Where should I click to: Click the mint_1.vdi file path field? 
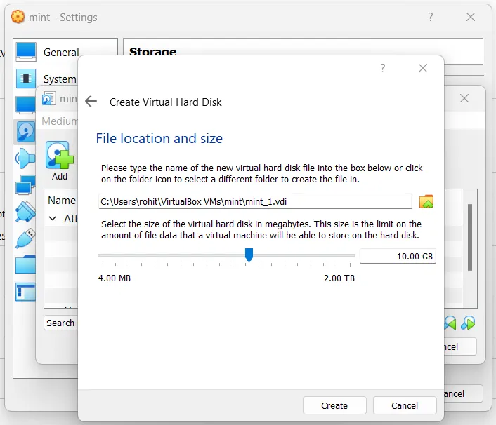[x=255, y=201]
